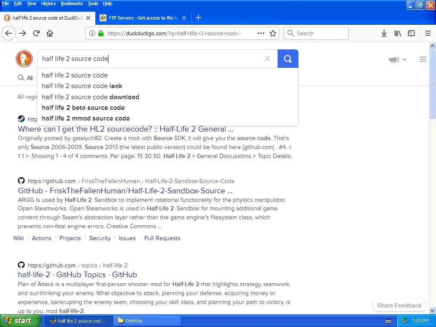The height and width of the screenshot is (327, 436).
Task: Bookmark this page with the star
Action: point(273,33)
